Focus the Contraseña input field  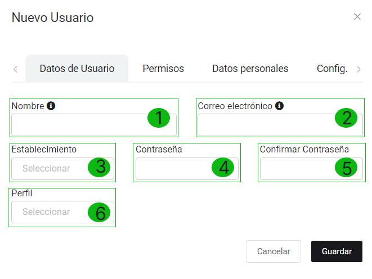(187, 169)
